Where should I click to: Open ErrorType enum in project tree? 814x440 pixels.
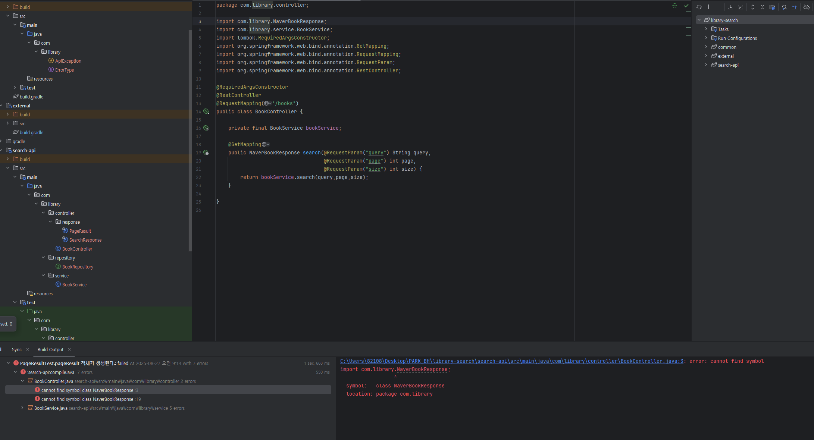[x=64, y=70]
